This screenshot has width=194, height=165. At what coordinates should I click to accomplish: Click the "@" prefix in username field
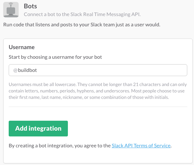15,70
